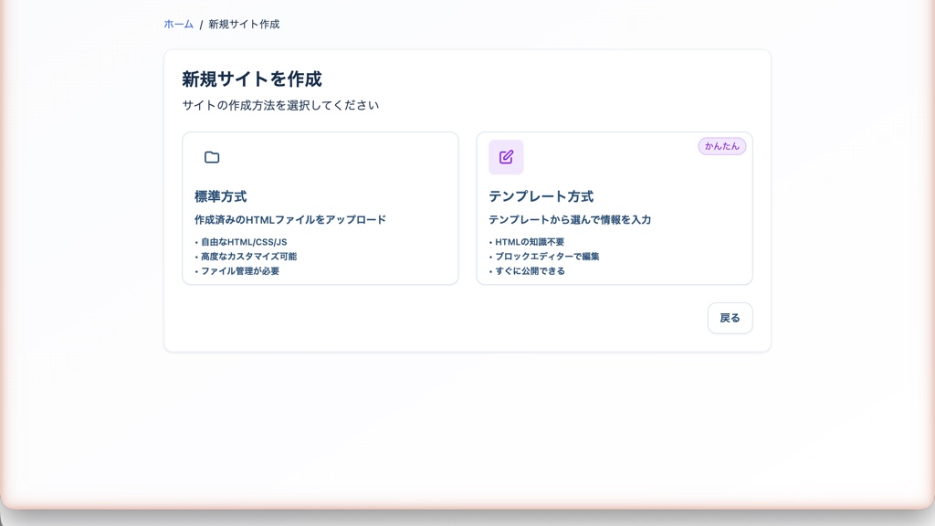The height and width of the screenshot is (526, 935).
Task: Click the 作成済みのHTMLファイルをアップロード subtitle
Action: (289, 219)
